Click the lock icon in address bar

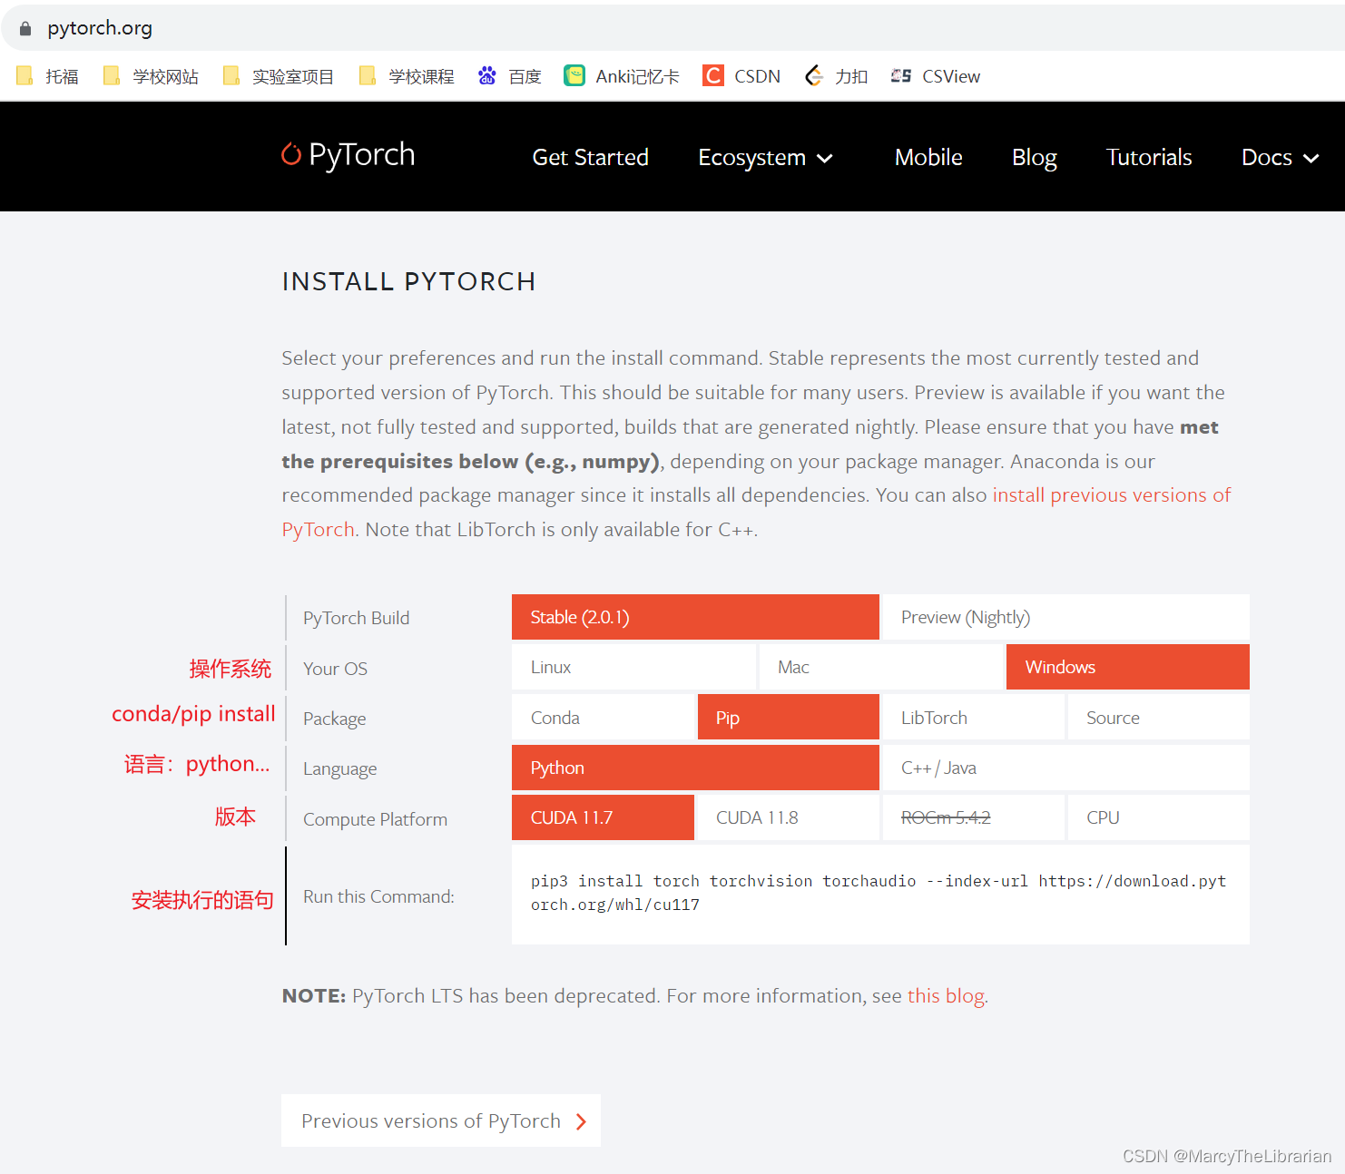pyautogui.click(x=25, y=29)
